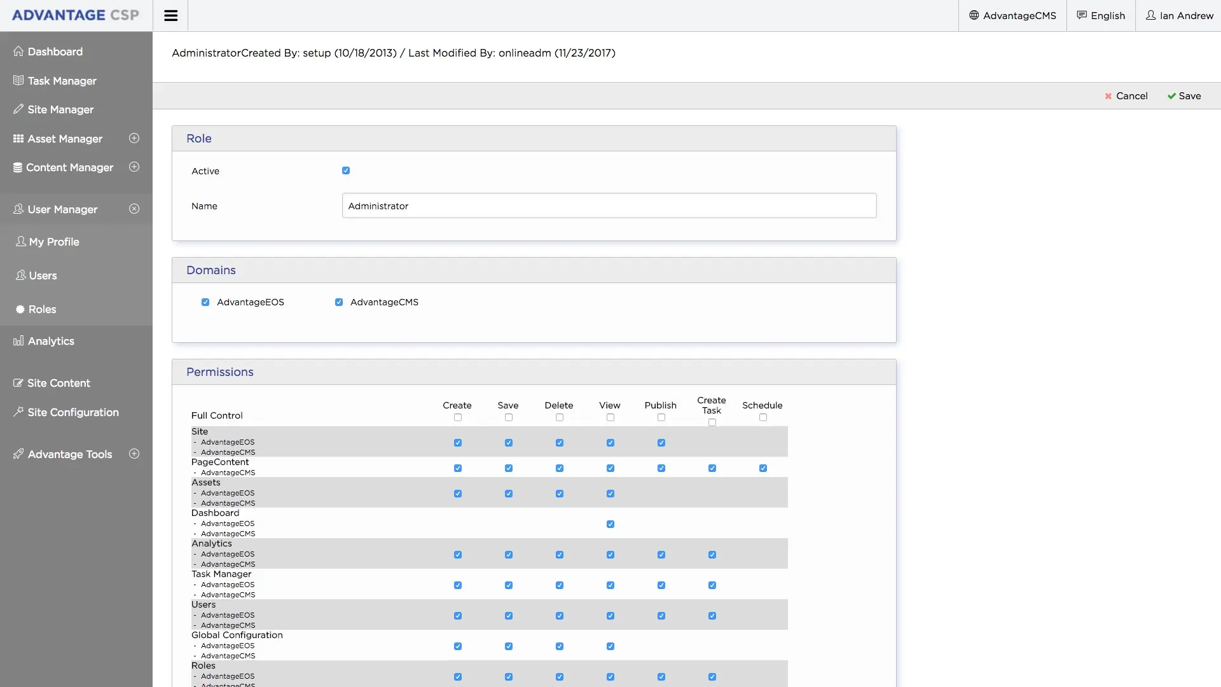Open the English language selector
1221x687 pixels.
pos(1101,15)
